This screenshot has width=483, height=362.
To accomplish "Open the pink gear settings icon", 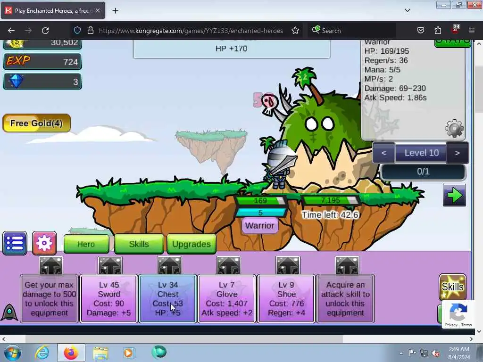I will 44,244.
